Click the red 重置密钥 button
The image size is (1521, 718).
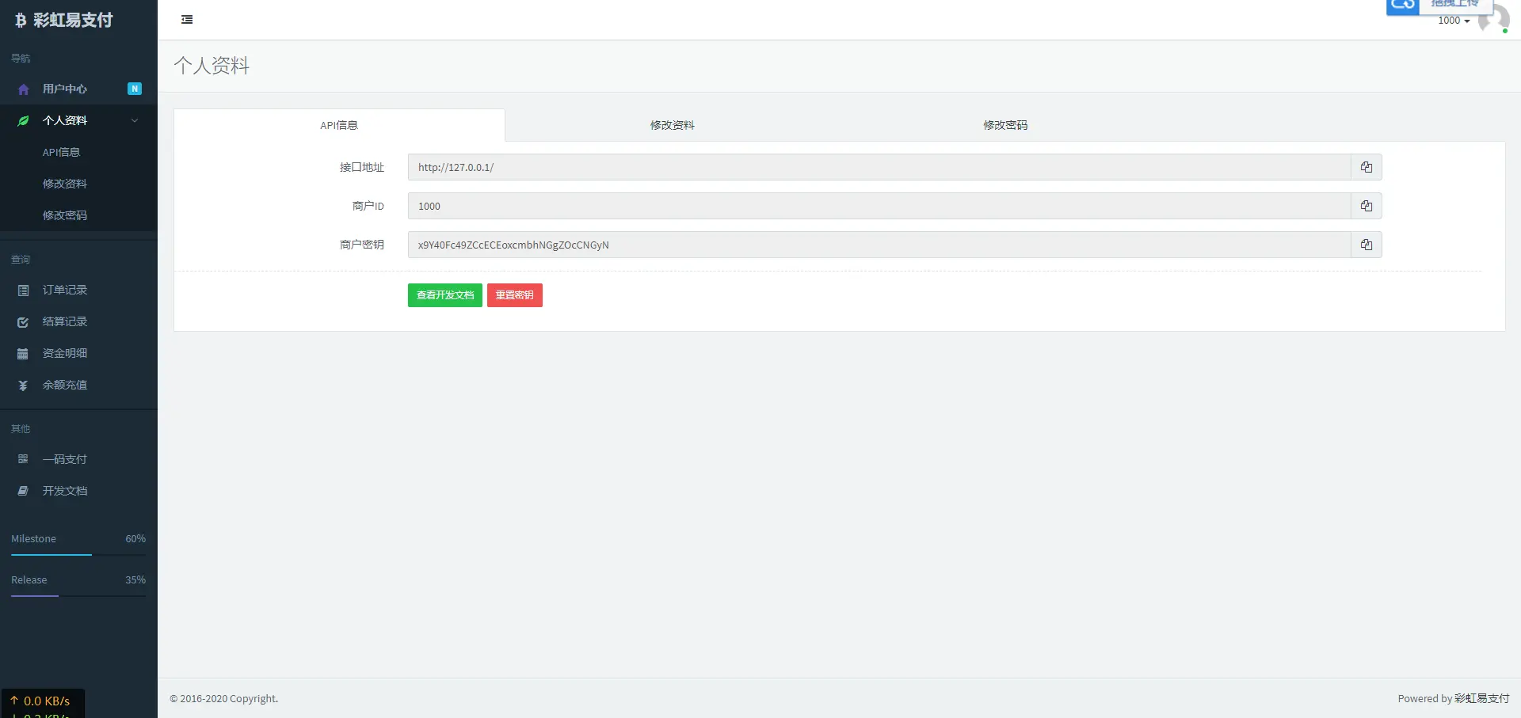(x=515, y=295)
